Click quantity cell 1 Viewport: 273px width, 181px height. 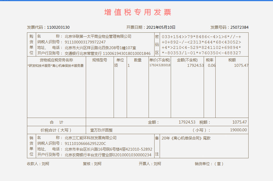[x=129, y=66]
